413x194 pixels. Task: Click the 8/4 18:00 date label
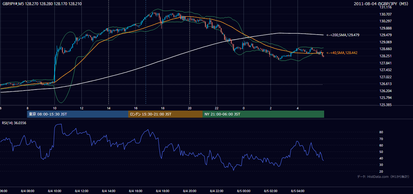(x=163, y=191)
